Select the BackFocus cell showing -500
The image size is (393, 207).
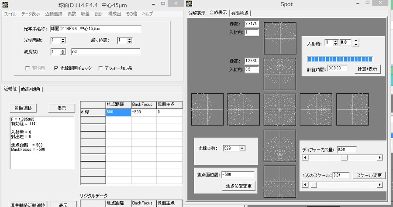(144, 112)
